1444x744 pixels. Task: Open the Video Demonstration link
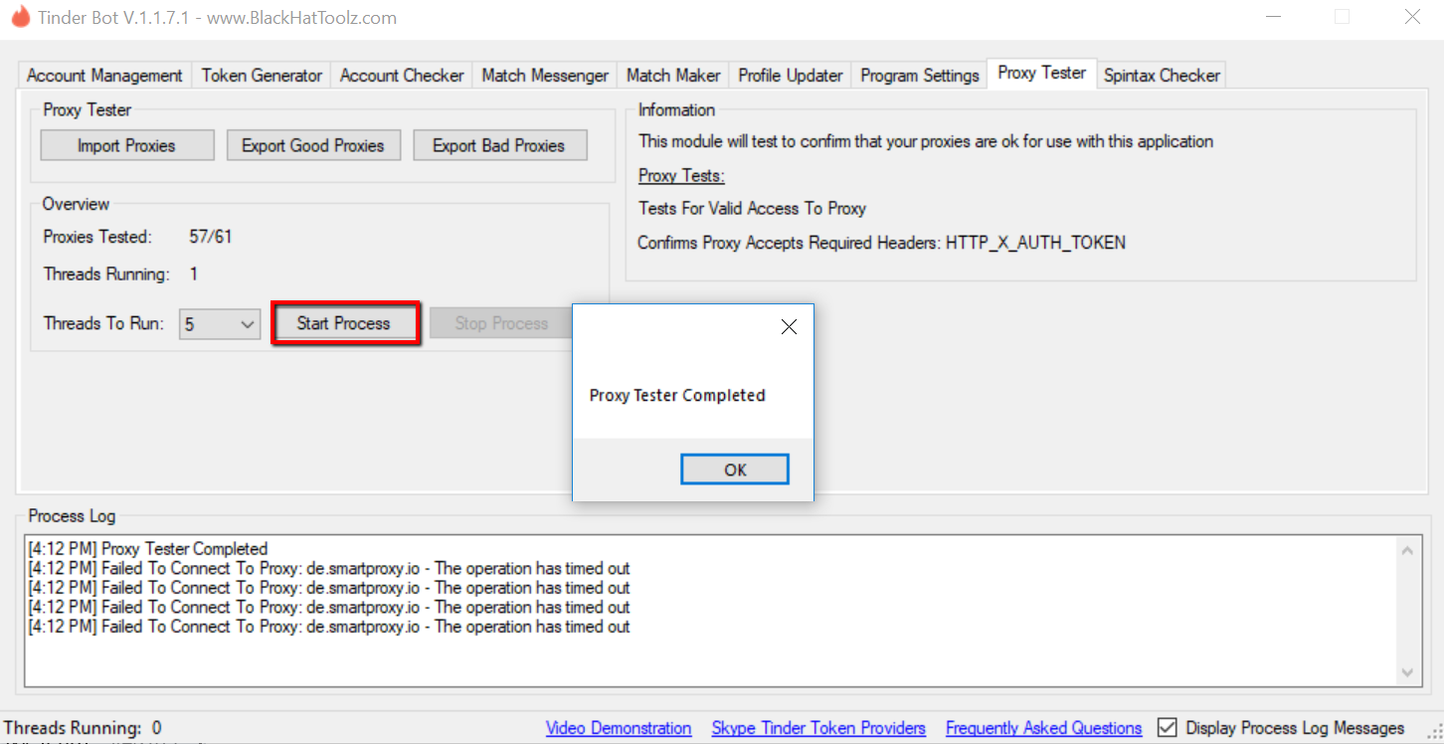click(x=619, y=728)
